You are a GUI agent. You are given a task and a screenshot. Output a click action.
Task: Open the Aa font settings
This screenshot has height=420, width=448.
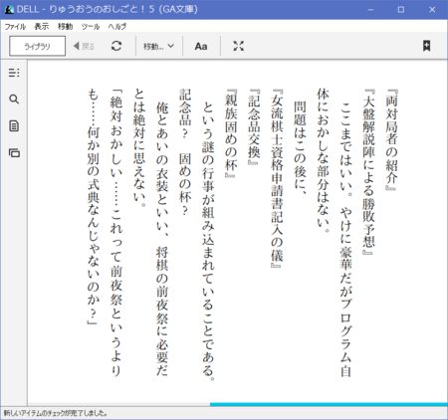(x=201, y=46)
